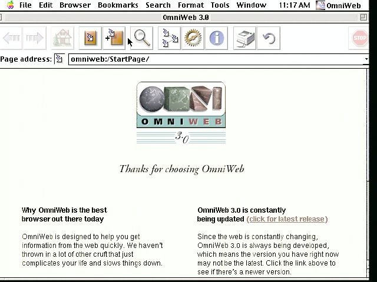Open the bookmarks icon in toolbar
The image size is (377, 282).
pyautogui.click(x=90, y=38)
